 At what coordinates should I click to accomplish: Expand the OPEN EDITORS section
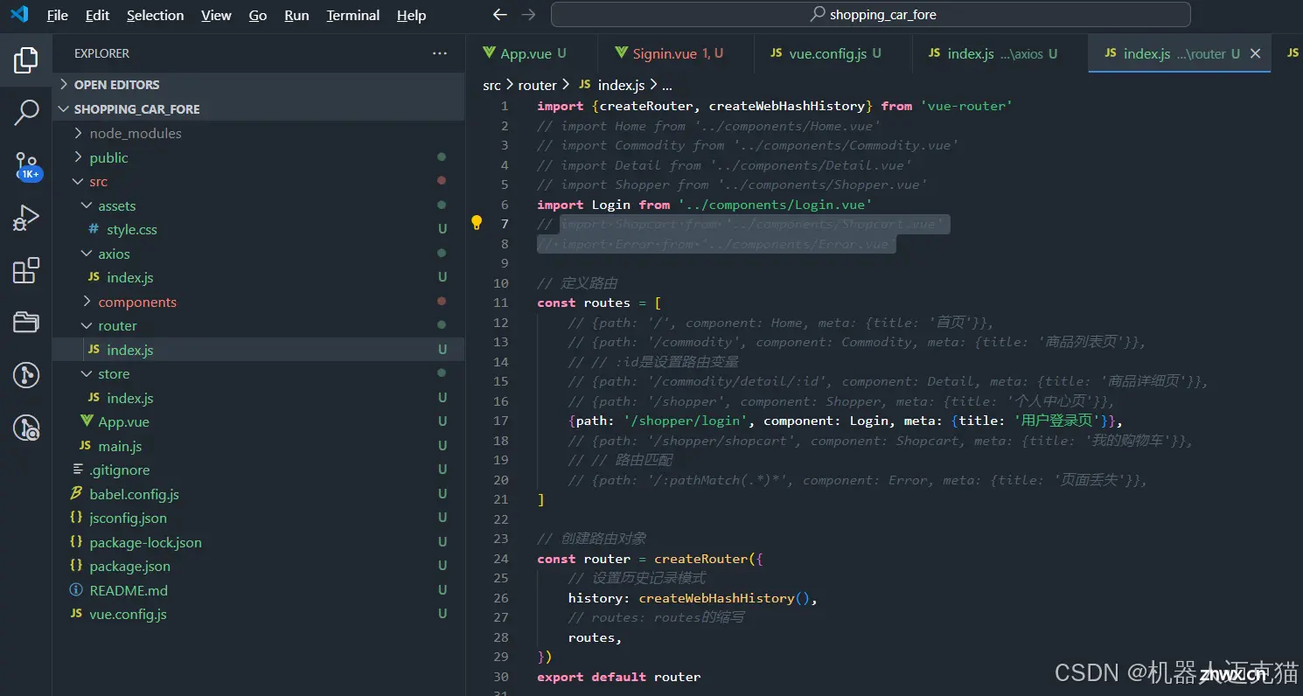pyautogui.click(x=259, y=85)
